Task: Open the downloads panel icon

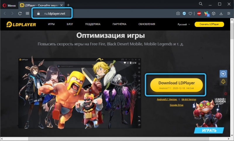Action: [x=221, y=13]
